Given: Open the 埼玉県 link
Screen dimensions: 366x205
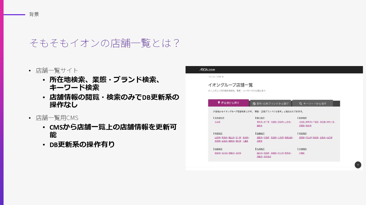Looking at the screenshot, I should coord(302,122).
